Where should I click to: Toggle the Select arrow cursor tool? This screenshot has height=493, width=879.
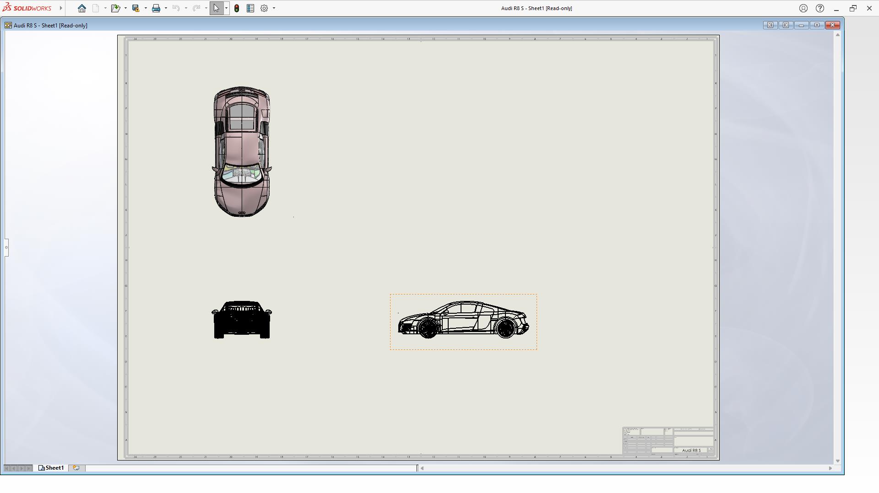[216, 8]
